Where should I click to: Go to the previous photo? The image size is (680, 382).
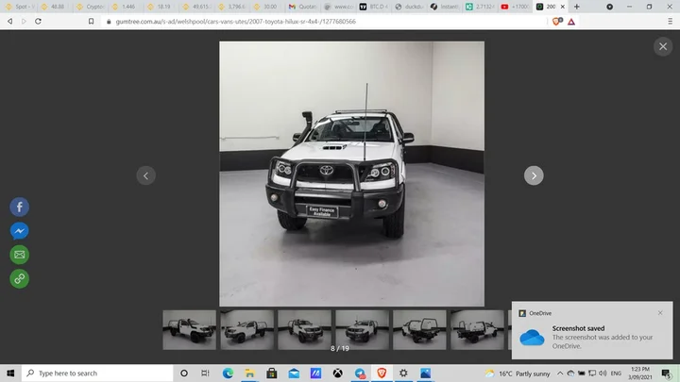(145, 175)
